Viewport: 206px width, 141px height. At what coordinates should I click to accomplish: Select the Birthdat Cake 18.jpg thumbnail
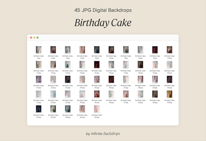140,65
